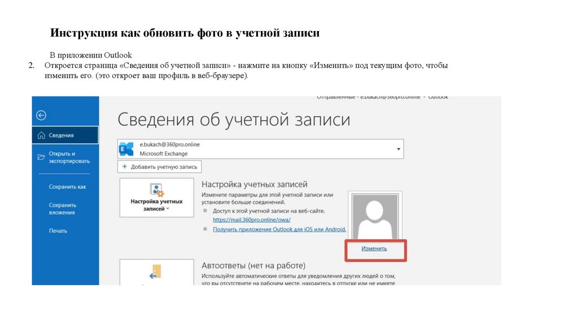Click the account settings gear icon
This screenshot has height=324, width=578.
coord(157,190)
